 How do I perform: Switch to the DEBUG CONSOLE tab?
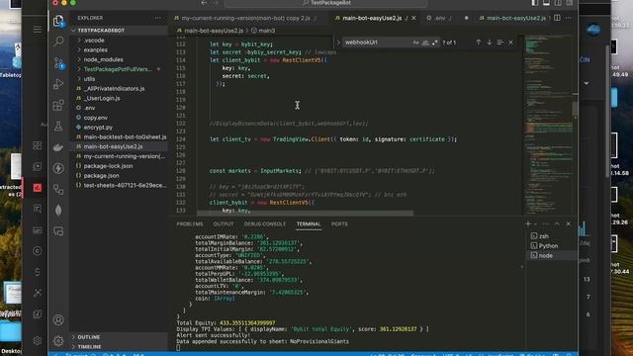coord(265,223)
